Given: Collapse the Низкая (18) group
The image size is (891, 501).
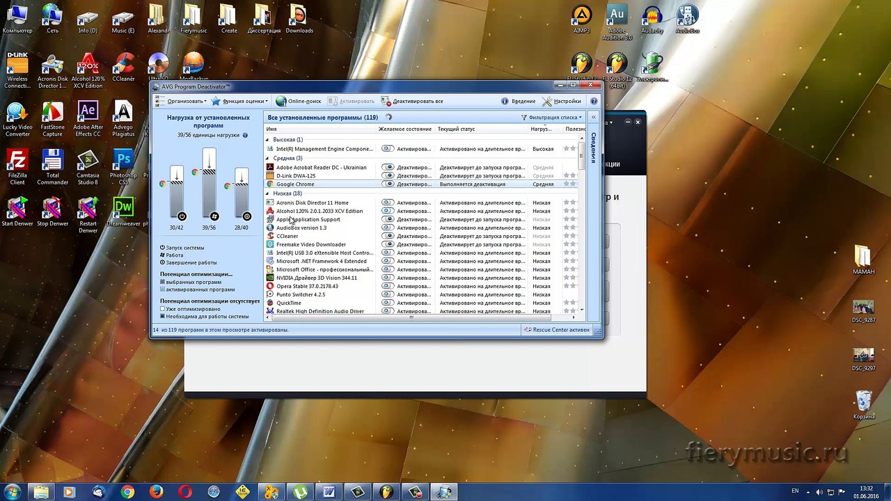Looking at the screenshot, I should [267, 193].
